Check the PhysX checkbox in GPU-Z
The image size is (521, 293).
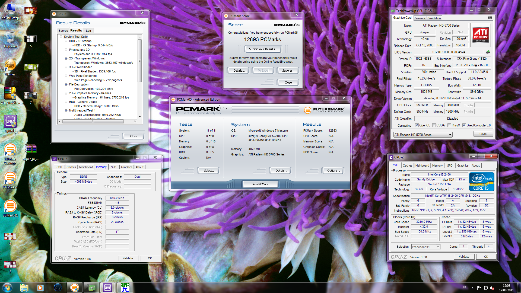click(449, 125)
